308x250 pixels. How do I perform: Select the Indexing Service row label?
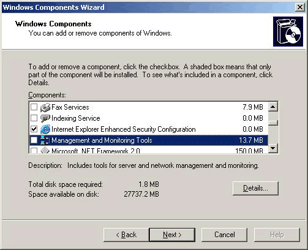(76, 118)
